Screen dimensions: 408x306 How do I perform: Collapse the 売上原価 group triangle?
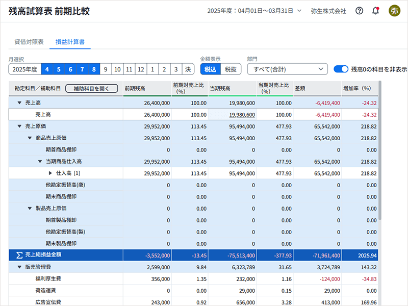[x=19, y=125]
